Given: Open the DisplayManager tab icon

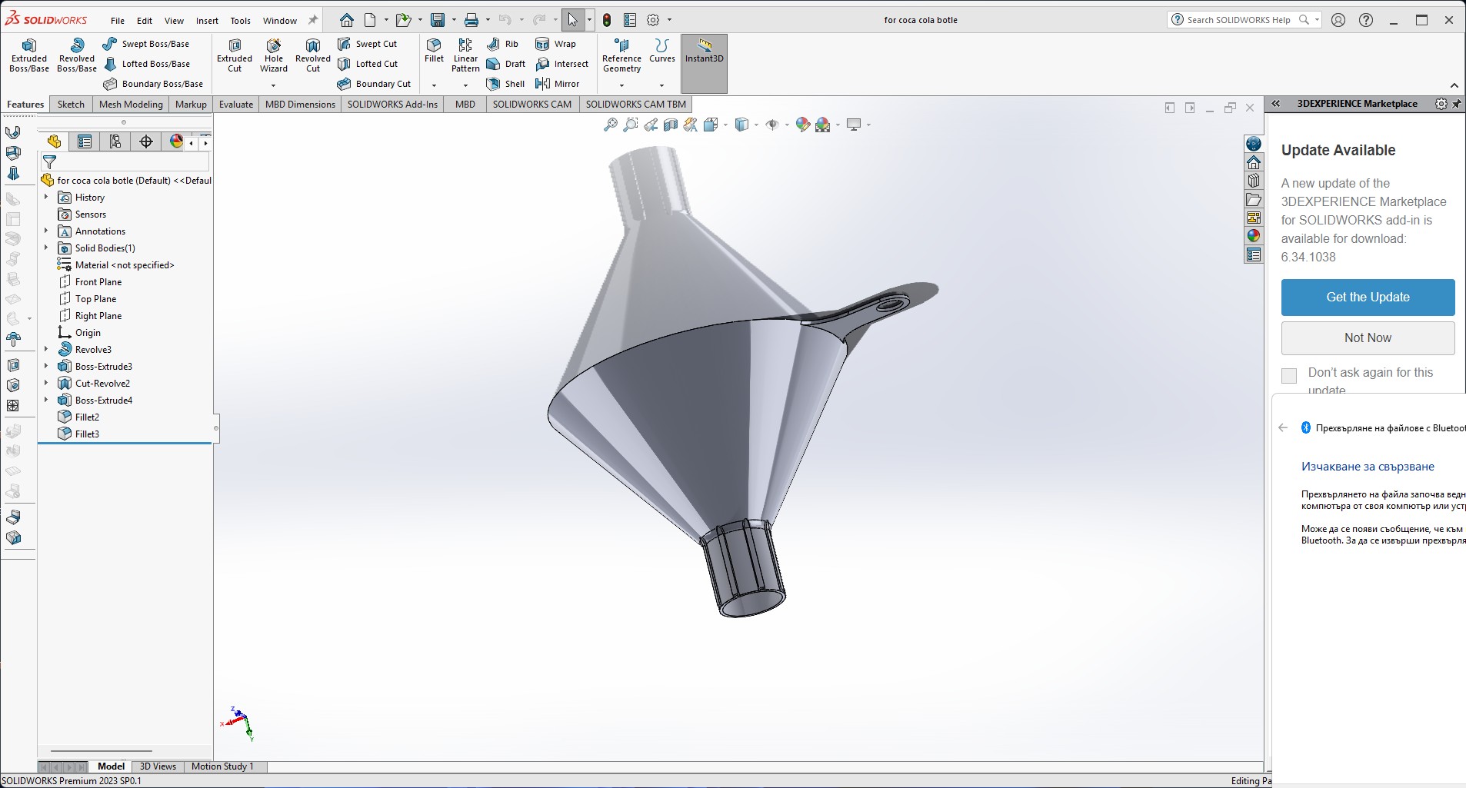Looking at the screenshot, I should 177,141.
